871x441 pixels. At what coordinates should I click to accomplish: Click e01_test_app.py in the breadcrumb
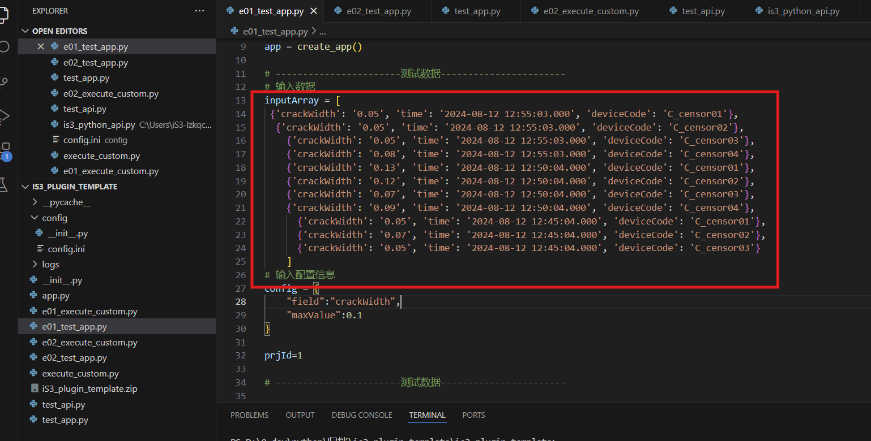tap(275, 32)
